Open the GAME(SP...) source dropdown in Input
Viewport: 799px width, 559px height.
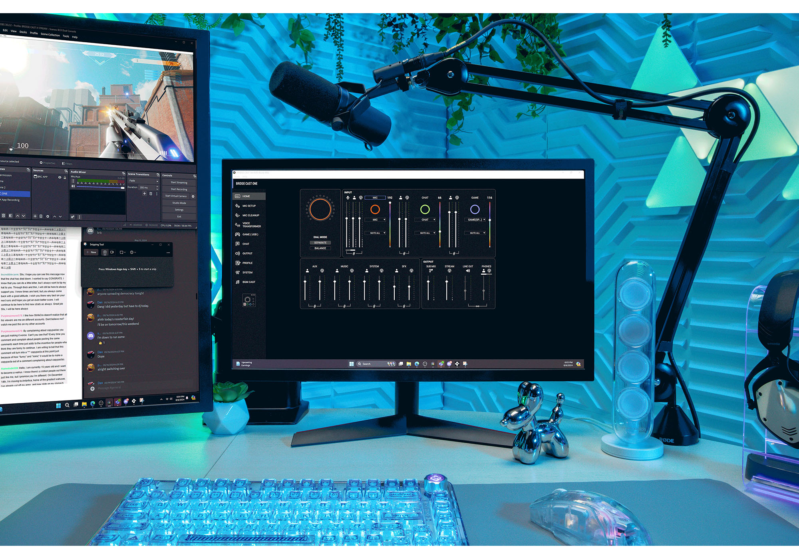coord(475,220)
